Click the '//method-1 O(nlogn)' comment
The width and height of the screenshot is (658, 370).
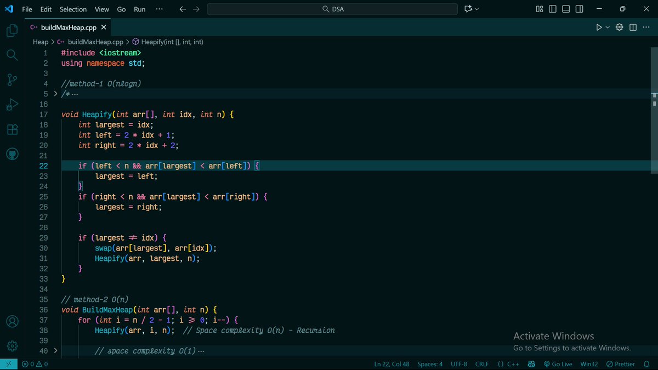pos(101,84)
